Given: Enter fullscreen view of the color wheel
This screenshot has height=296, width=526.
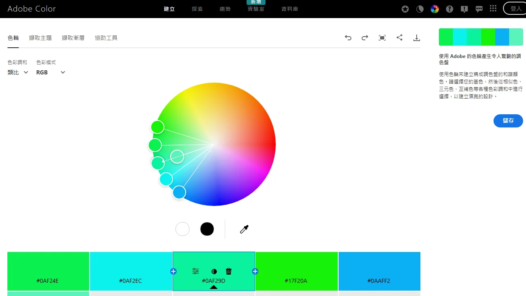Looking at the screenshot, I should [x=382, y=37].
